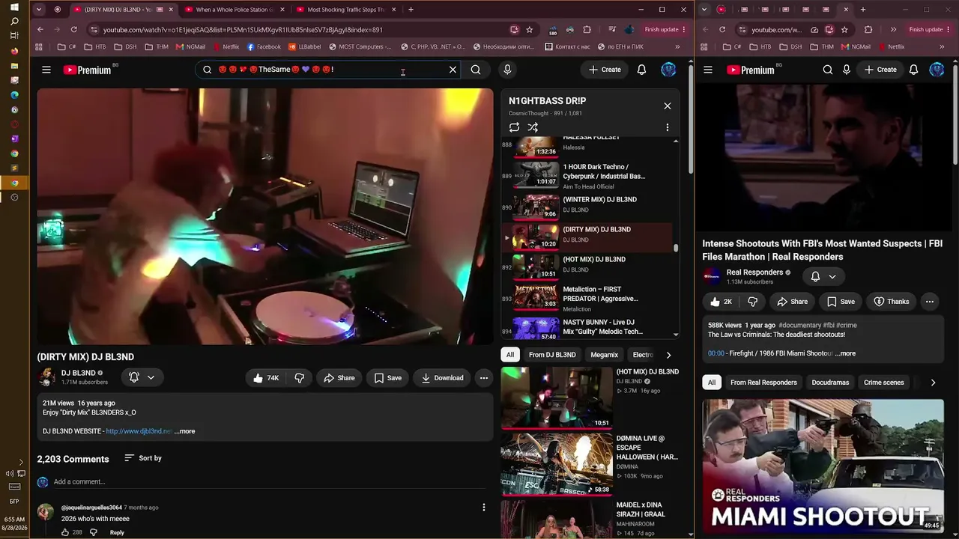Bookmark this page with star in left browser
Screen dimensions: 959x539
[x=530, y=29]
